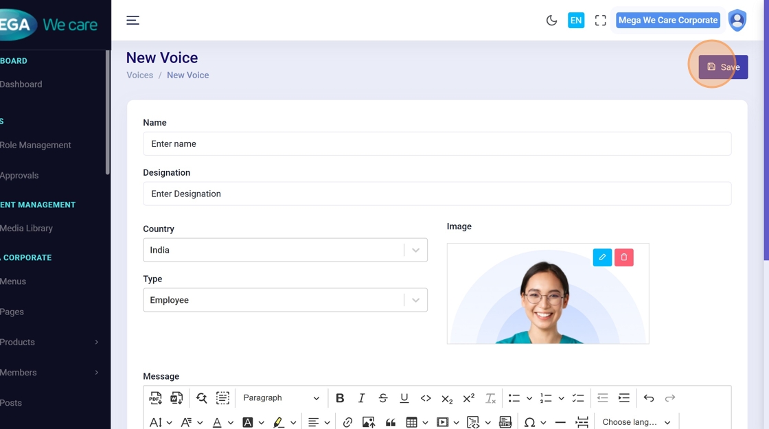Expand the Paragraph heading dropdown
The image size is (769, 429).
click(281, 398)
